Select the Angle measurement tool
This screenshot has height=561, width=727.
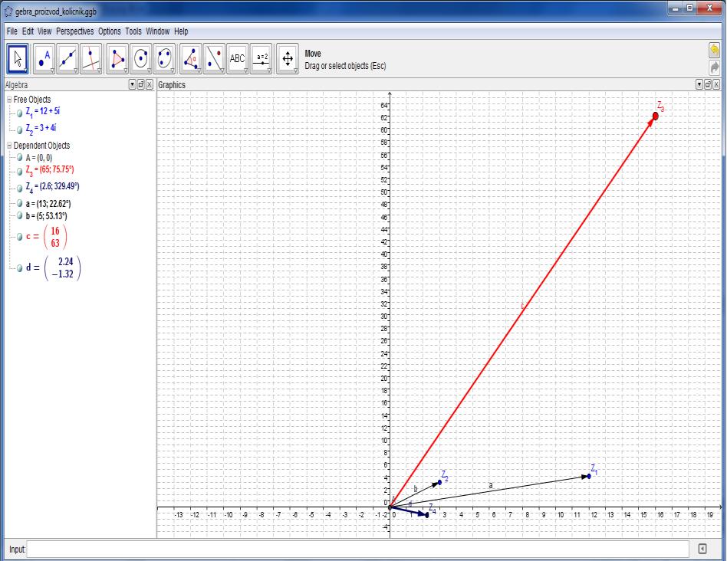click(x=190, y=58)
